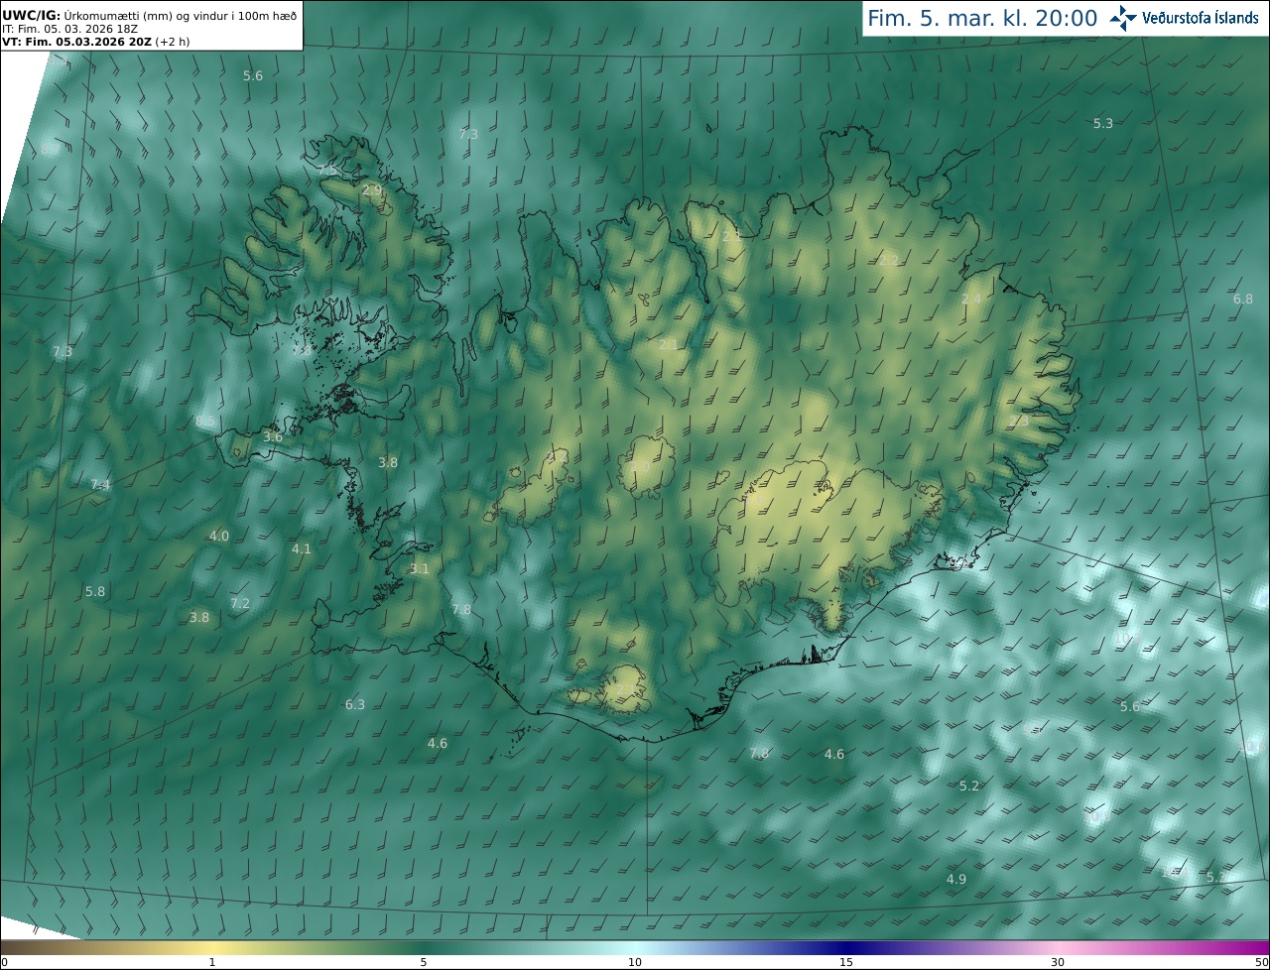Click the 7.4 value on the map
1270x970 pixels.
pos(100,484)
